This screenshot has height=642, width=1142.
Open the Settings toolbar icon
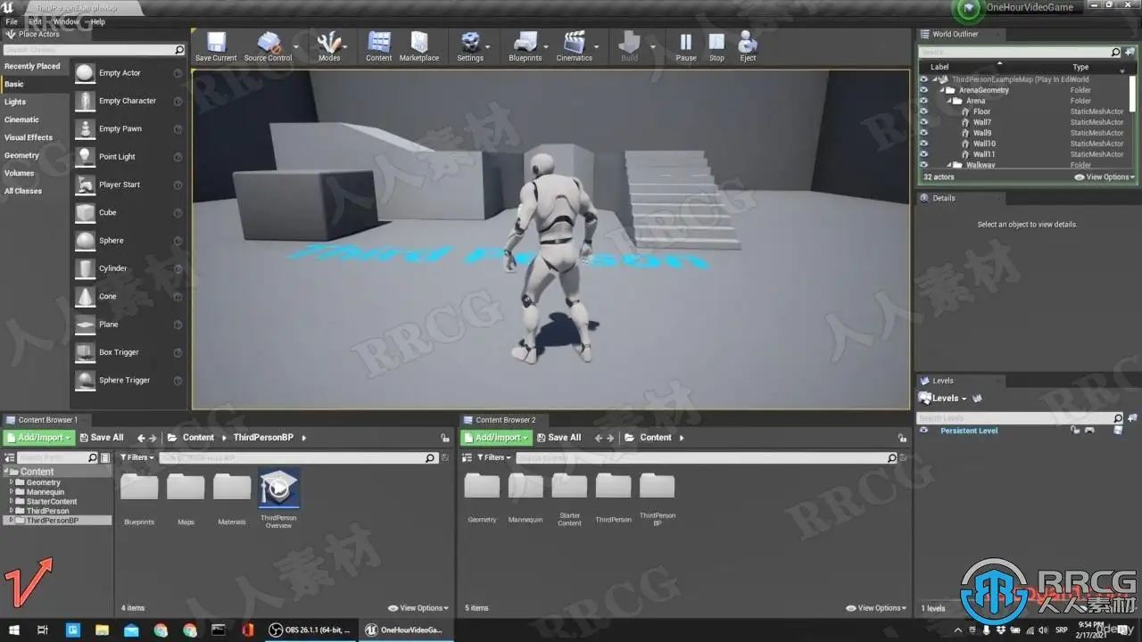(x=470, y=46)
